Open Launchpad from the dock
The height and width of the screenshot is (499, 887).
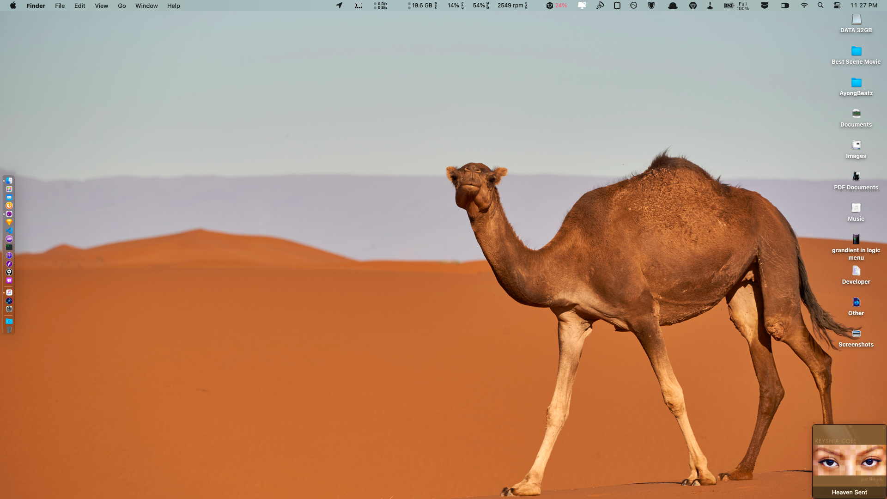9,189
